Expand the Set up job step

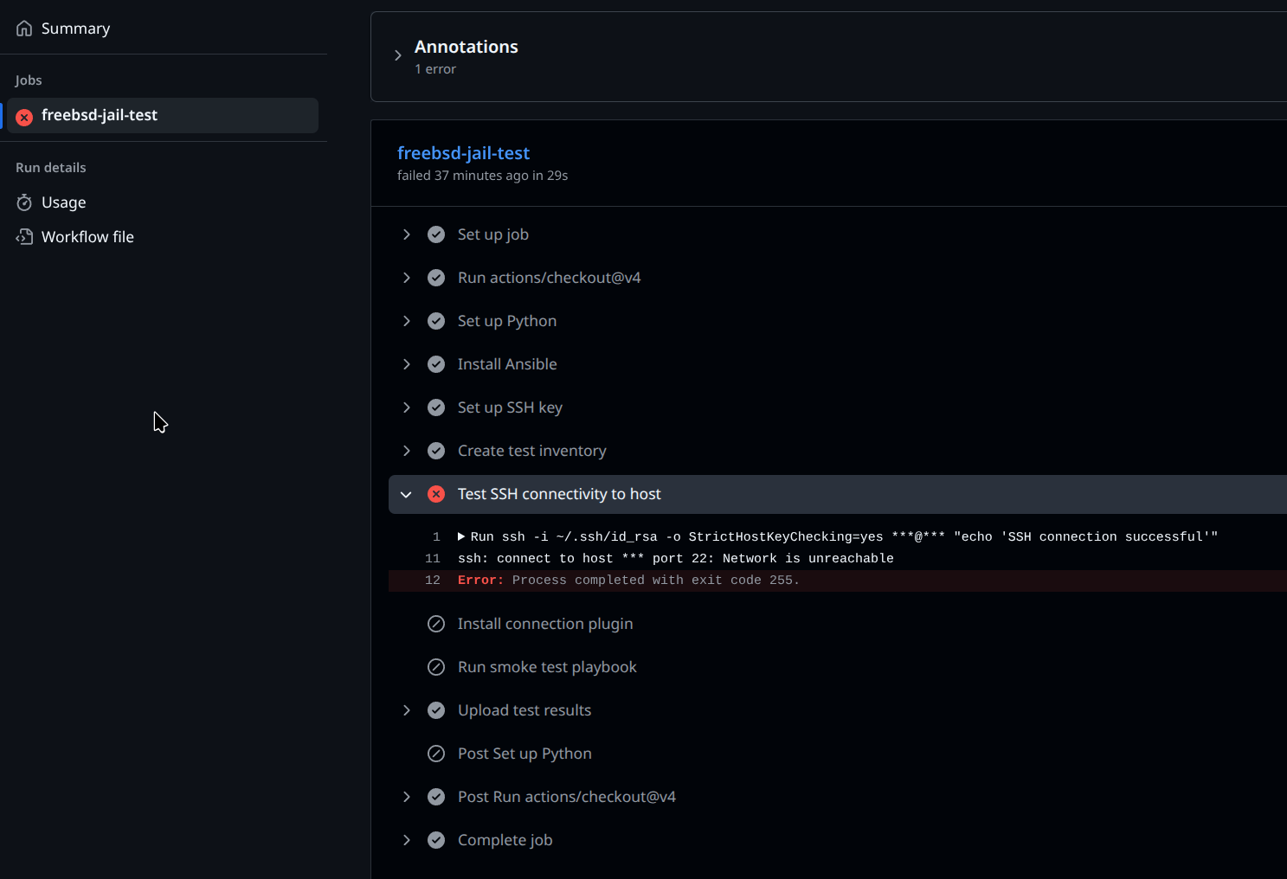point(406,234)
